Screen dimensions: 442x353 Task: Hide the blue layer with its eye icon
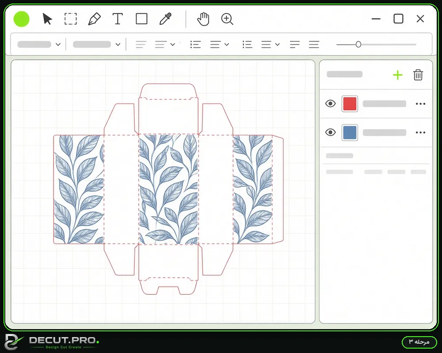(330, 132)
